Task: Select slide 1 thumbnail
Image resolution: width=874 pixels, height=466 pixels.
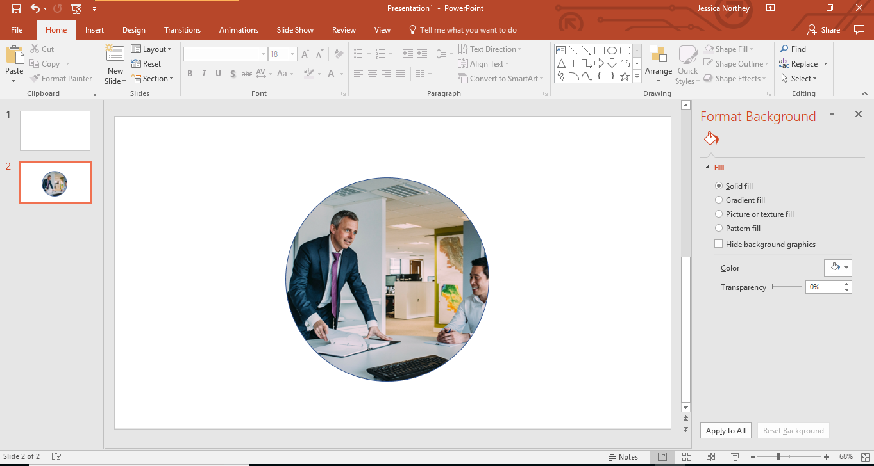Action: pos(55,131)
